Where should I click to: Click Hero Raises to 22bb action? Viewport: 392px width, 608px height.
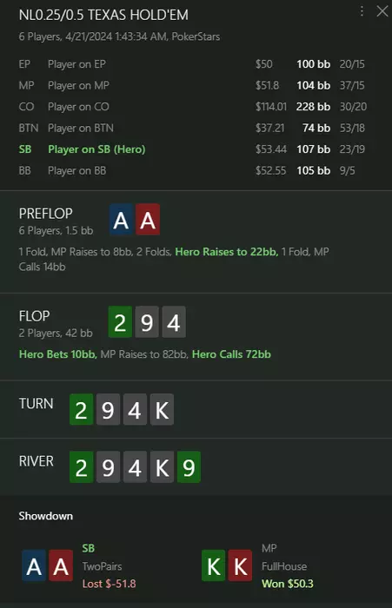(227, 252)
